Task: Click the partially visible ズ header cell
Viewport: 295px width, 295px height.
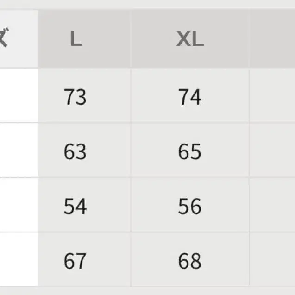Action: click(x=19, y=40)
